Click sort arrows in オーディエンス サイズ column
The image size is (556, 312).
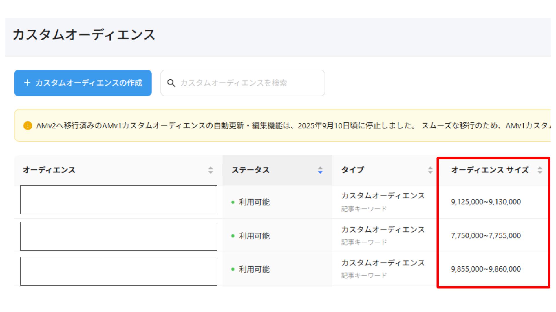540,170
